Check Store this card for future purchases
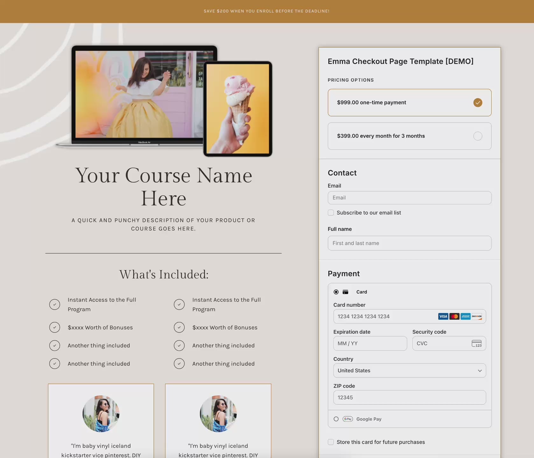The height and width of the screenshot is (458, 534). click(331, 442)
